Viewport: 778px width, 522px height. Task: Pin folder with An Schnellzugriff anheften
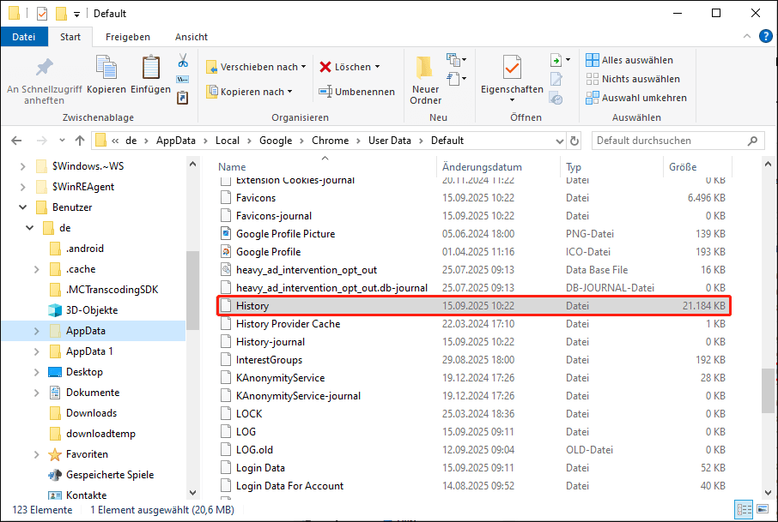click(44, 69)
